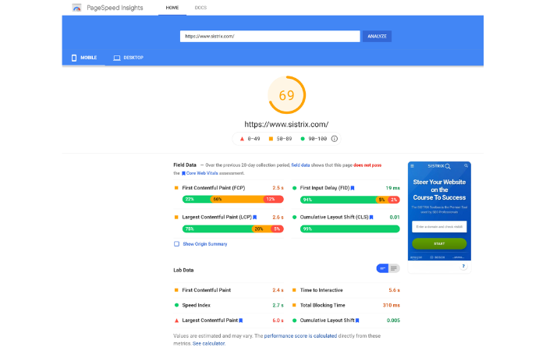
Task: Click field Cumulative Layout Shift bookmark icon
Action: (371, 218)
